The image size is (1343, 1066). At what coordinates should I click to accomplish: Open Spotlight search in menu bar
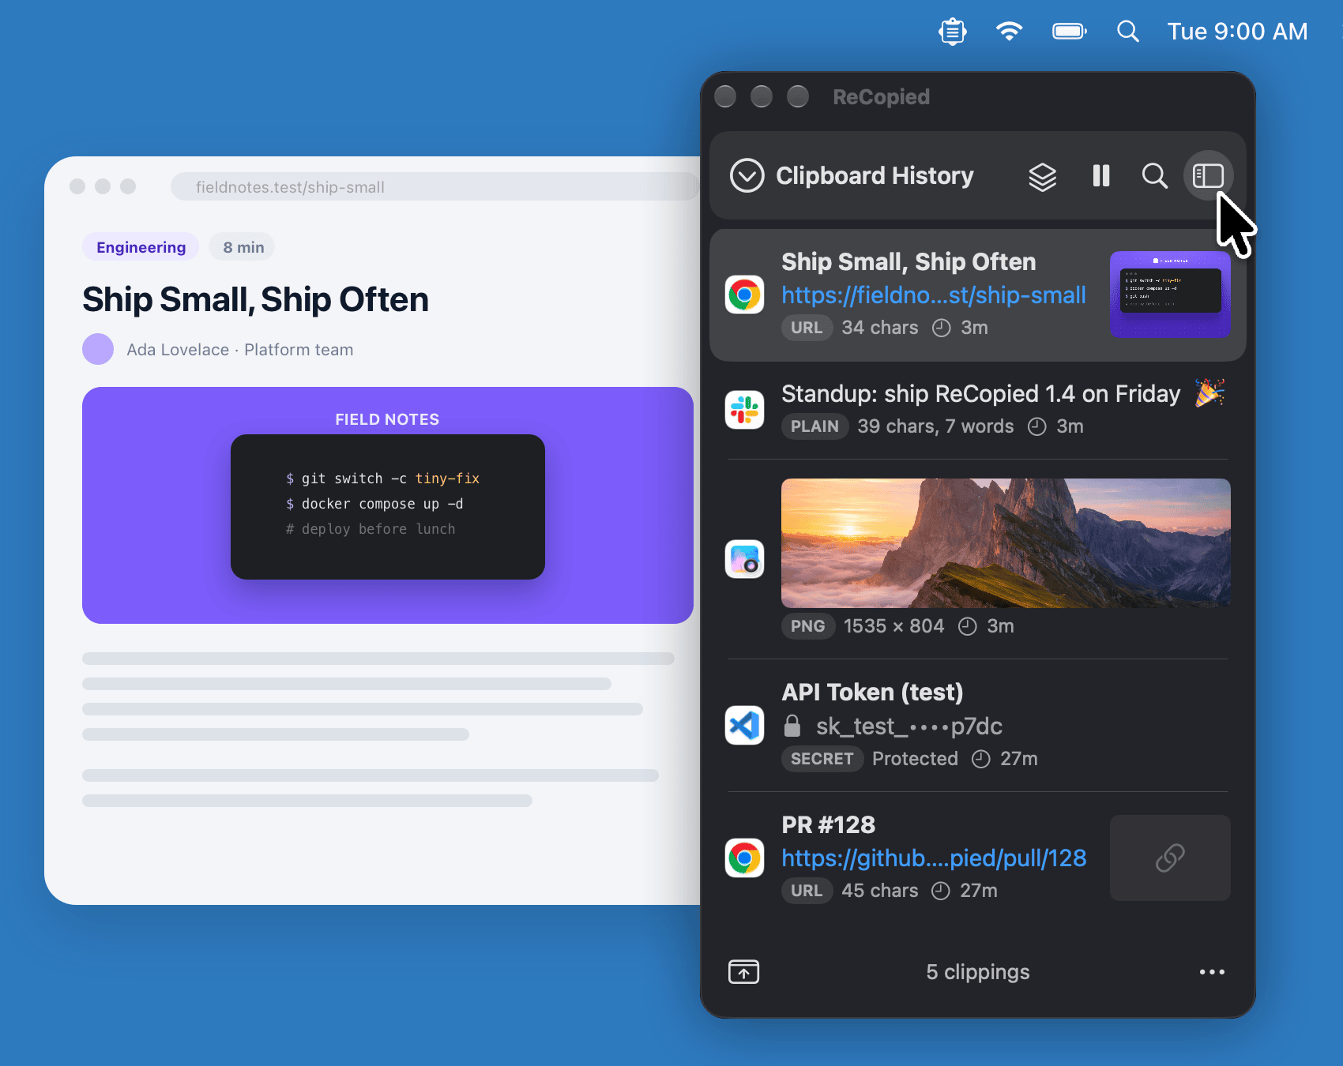click(1128, 32)
